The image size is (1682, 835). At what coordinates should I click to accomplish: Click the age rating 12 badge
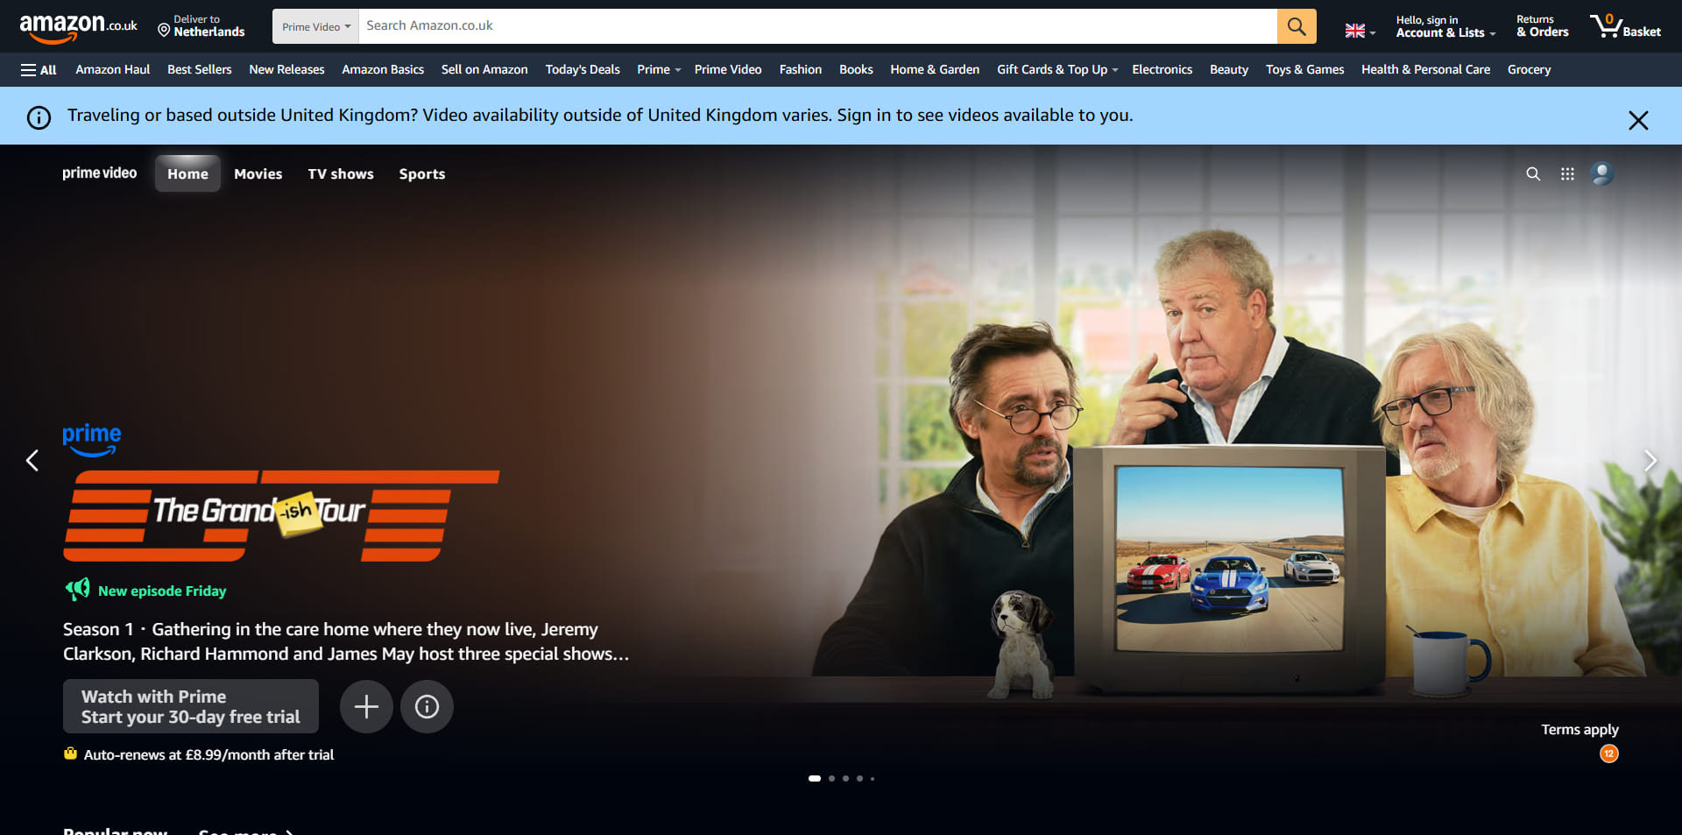click(x=1609, y=754)
